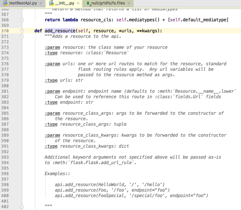Click ':param endpoint:' tag on line 381
This screenshot has height=210, width=241.
(65, 91)
